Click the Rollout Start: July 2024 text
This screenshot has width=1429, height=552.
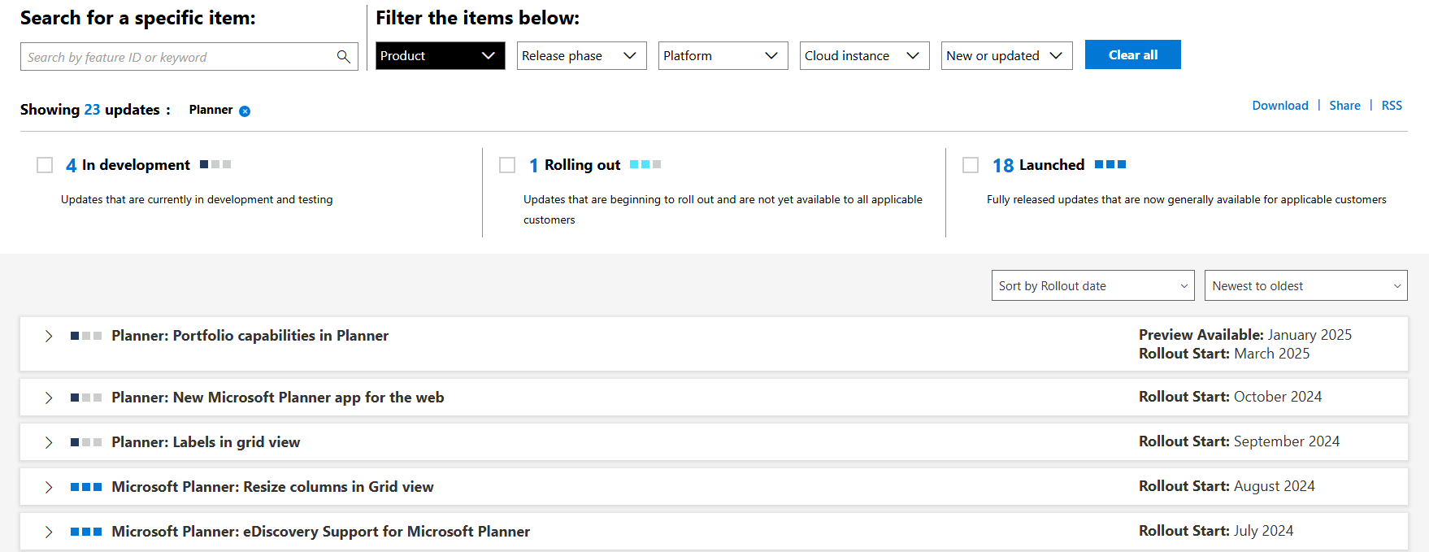point(1216,531)
